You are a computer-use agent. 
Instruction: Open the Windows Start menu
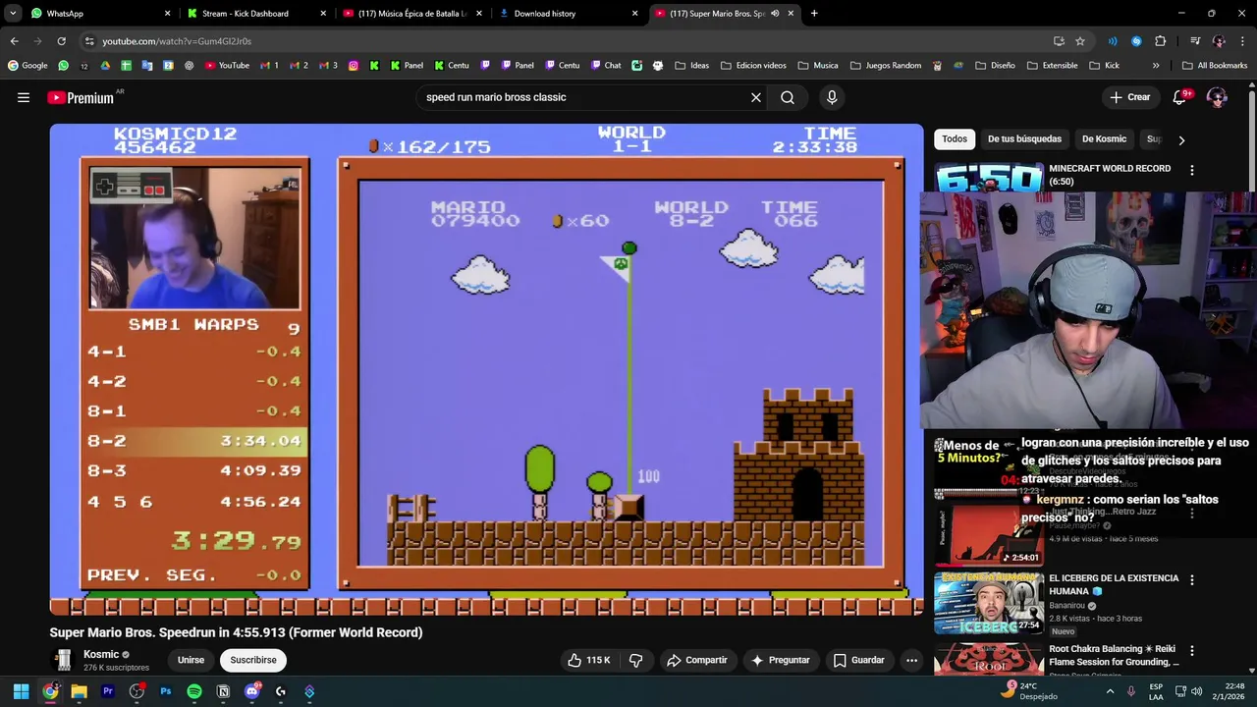pyautogui.click(x=21, y=691)
